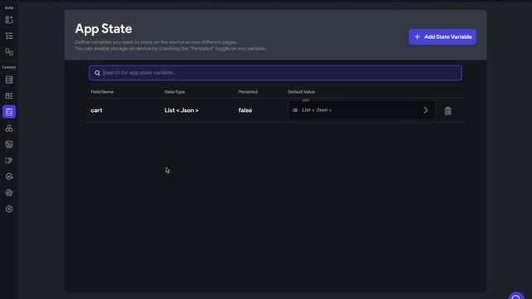Click the list icon in cart default value

295,110
